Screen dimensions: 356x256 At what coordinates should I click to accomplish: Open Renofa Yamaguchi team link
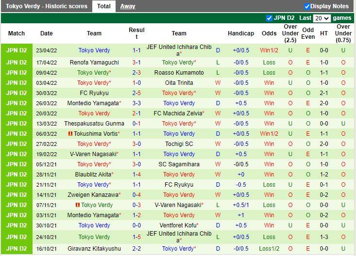click(x=94, y=63)
